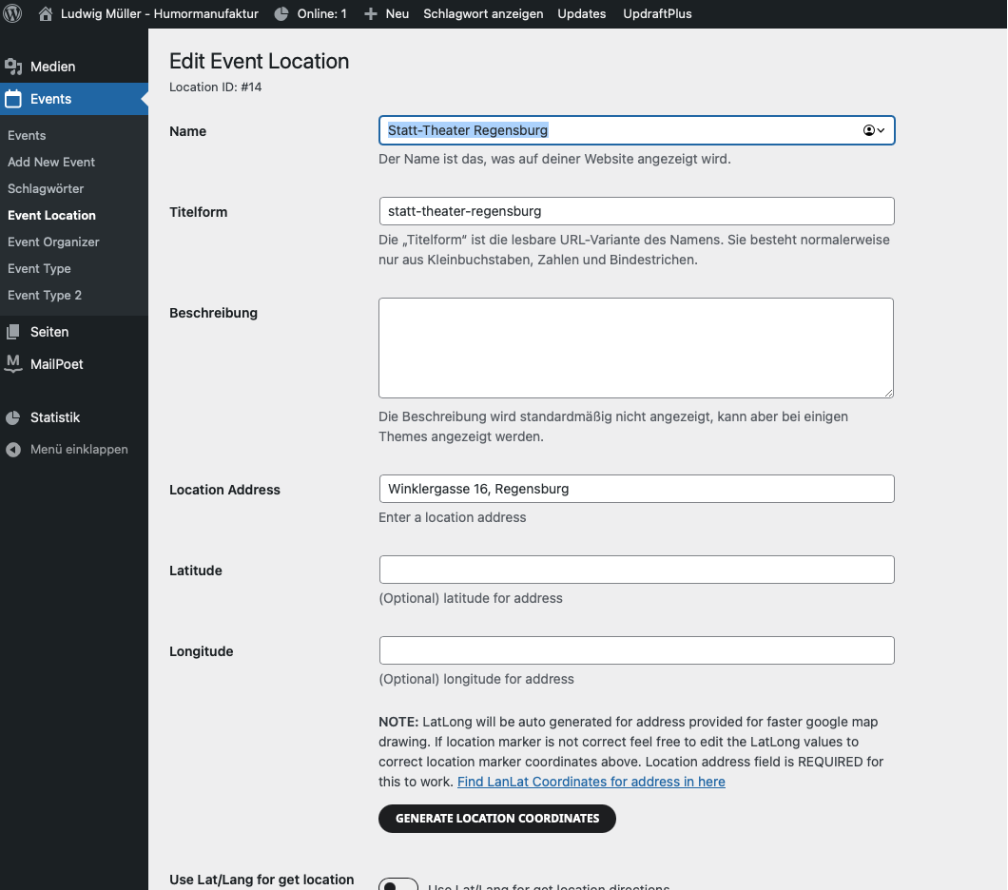The image size is (1008, 890).
Task: Open Ludwig Müller - Humormanufaktur site link
Action: [160, 13]
